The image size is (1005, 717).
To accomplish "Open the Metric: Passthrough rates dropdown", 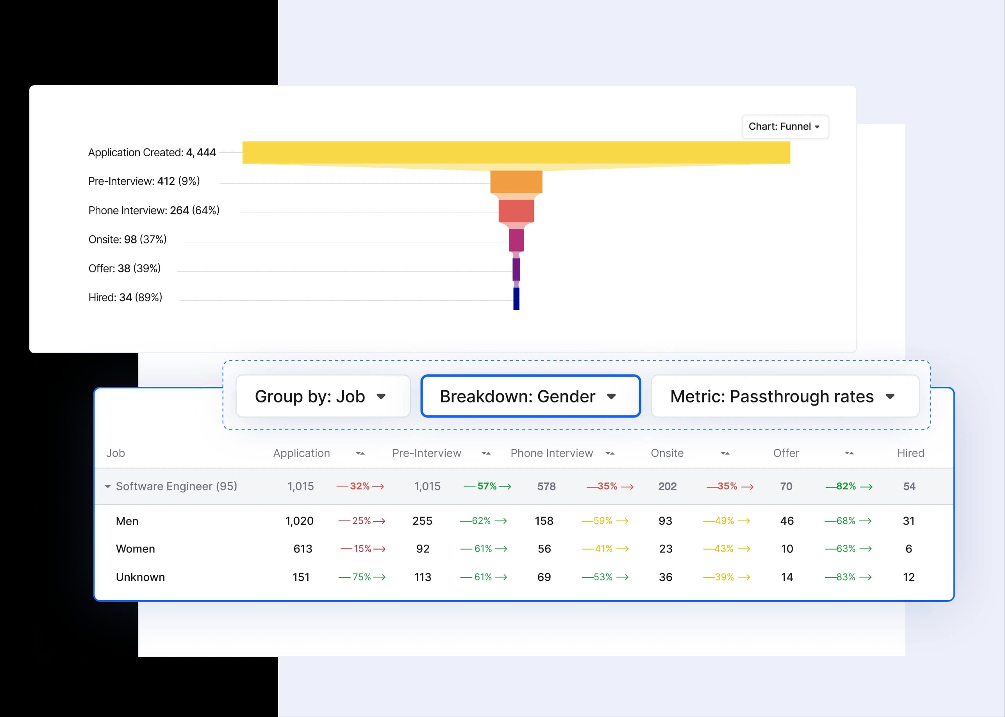I will (785, 397).
